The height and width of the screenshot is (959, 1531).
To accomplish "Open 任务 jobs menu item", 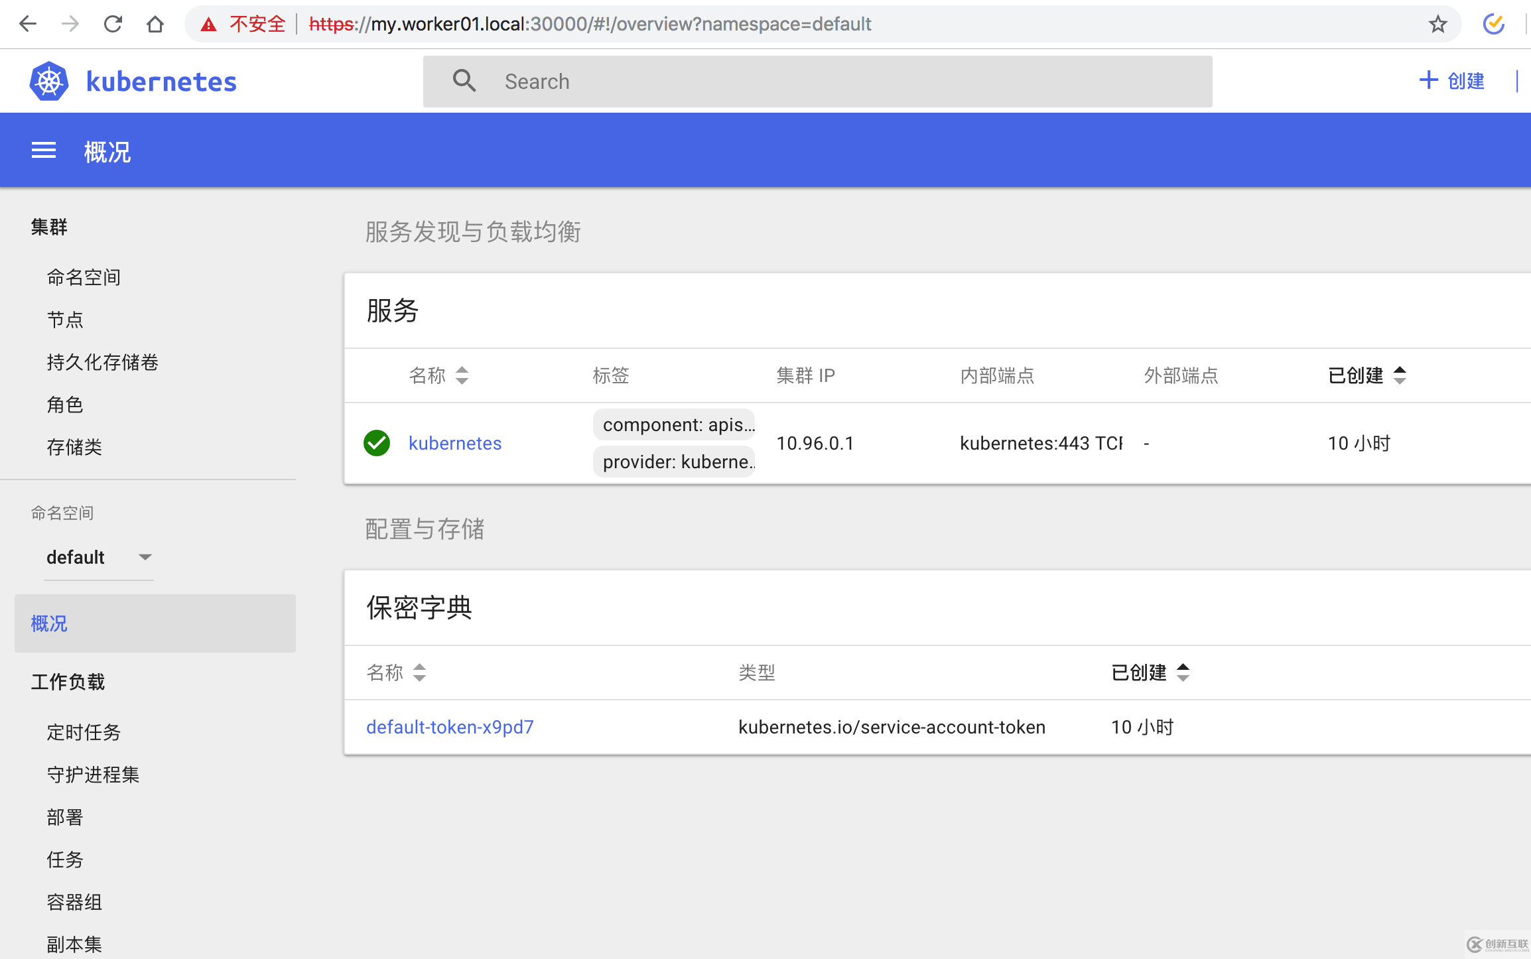I will click(x=65, y=860).
